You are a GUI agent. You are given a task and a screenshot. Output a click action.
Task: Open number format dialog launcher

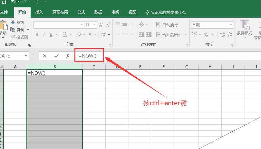(x=232, y=45)
